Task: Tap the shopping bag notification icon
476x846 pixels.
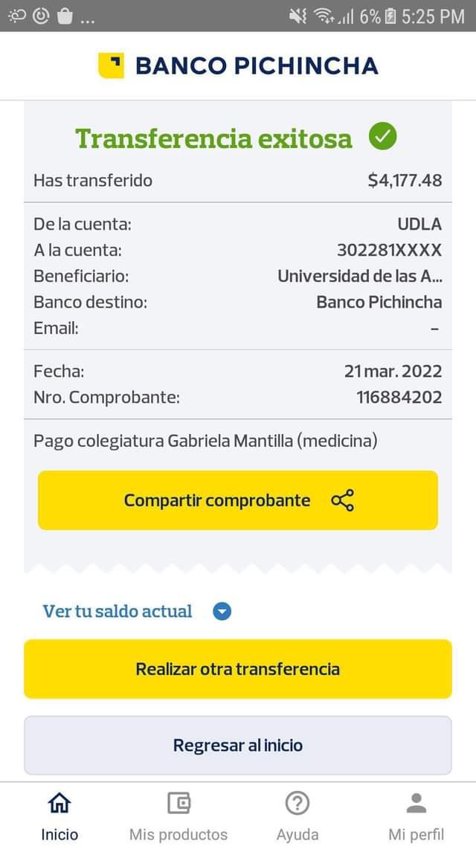Action: (x=65, y=16)
